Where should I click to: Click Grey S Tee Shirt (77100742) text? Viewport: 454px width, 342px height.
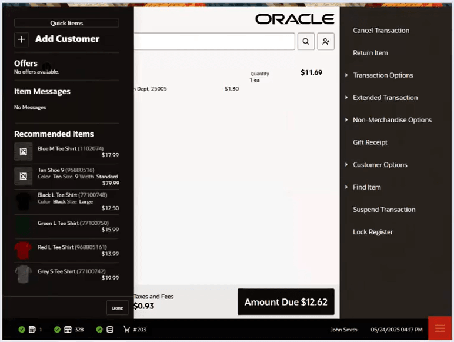click(x=72, y=271)
